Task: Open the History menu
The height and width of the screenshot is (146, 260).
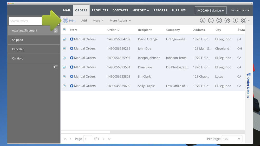Action: click(x=141, y=10)
